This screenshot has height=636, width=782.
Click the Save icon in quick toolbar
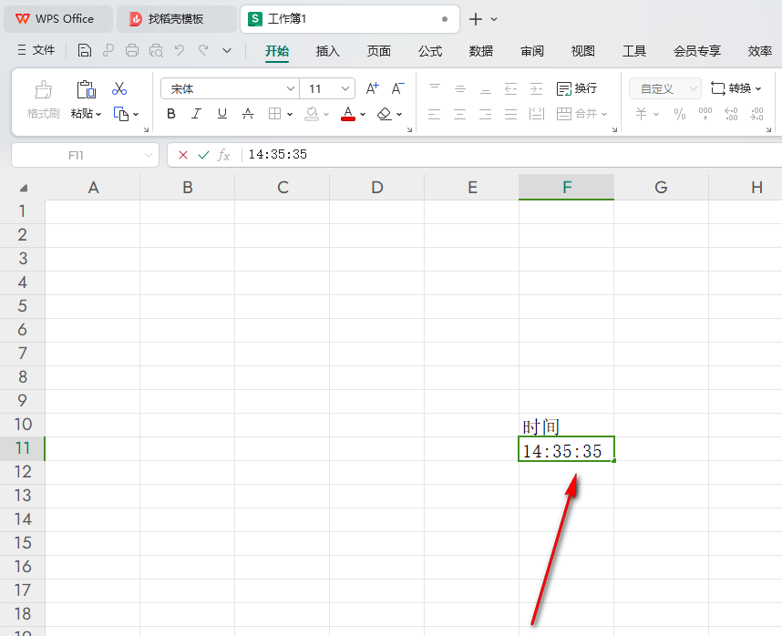85,51
